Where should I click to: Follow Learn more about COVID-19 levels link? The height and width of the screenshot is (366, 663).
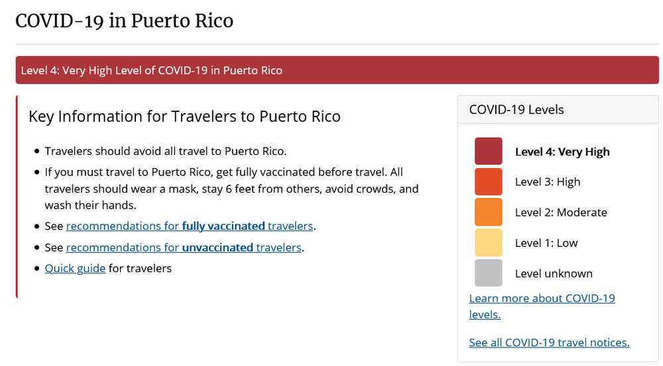pos(542,298)
